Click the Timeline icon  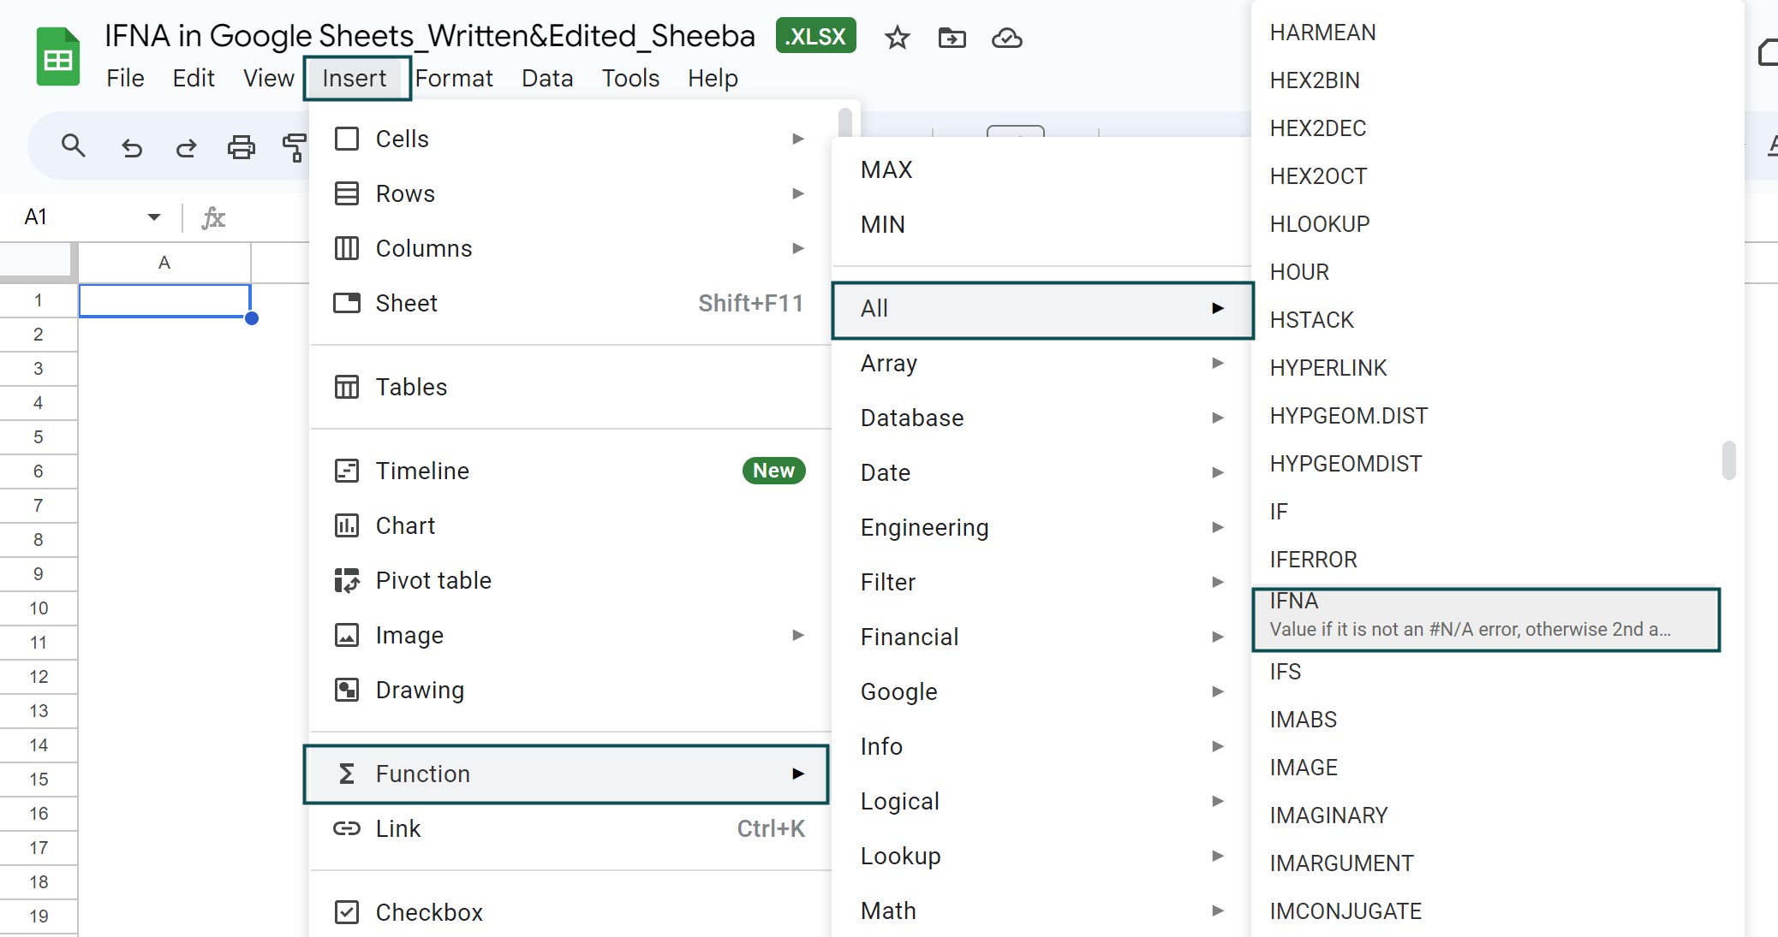point(347,471)
